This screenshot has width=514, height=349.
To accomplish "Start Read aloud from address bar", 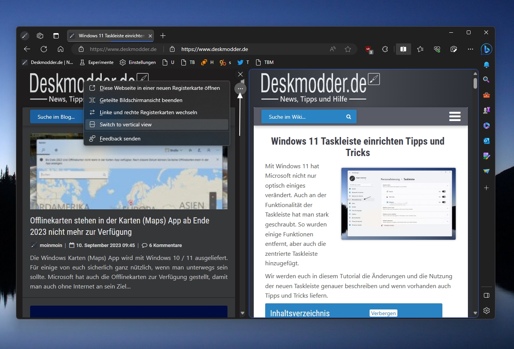I will point(333,49).
